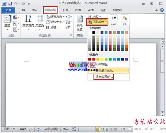Switch to Print Layout view

(98, 129)
